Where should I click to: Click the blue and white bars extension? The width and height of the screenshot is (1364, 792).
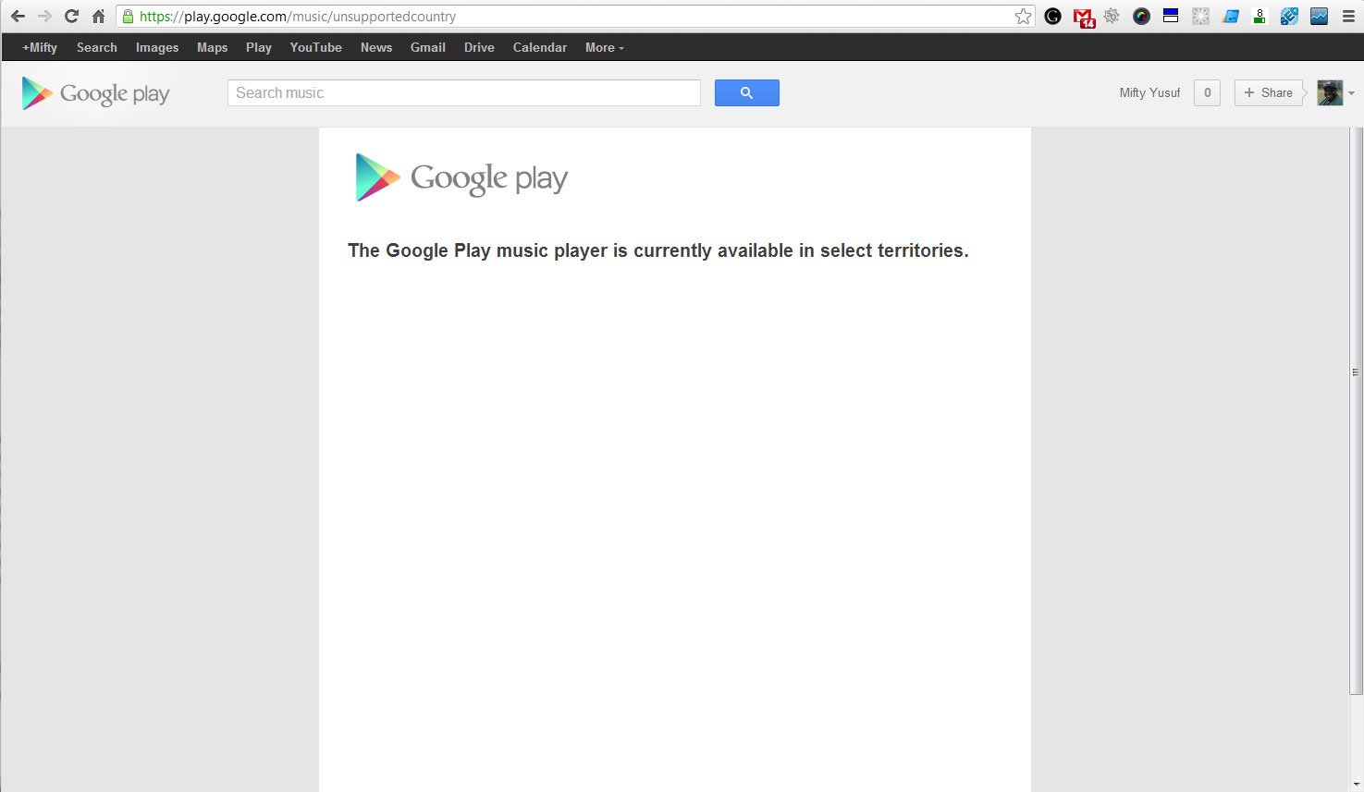(x=1171, y=16)
